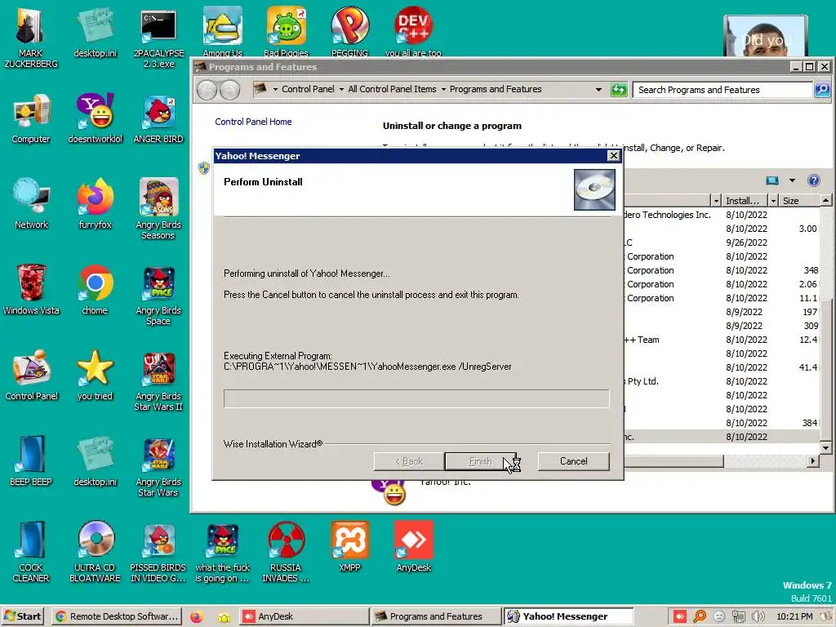Switch to the AnyDesk taskbar button
The height and width of the screenshot is (627, 836).
[x=303, y=616]
